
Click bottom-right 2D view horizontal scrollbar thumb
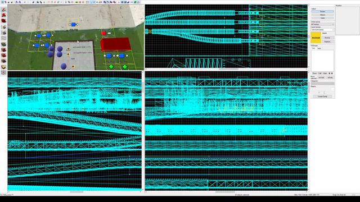click(x=225, y=192)
